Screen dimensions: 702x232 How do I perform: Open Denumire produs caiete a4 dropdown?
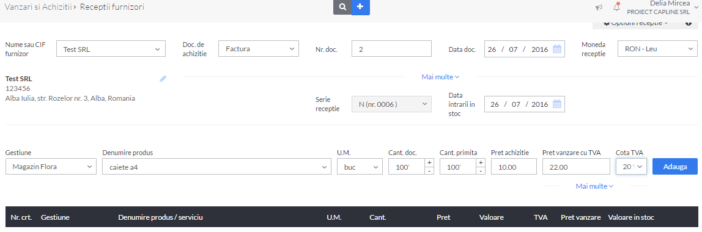point(216,167)
